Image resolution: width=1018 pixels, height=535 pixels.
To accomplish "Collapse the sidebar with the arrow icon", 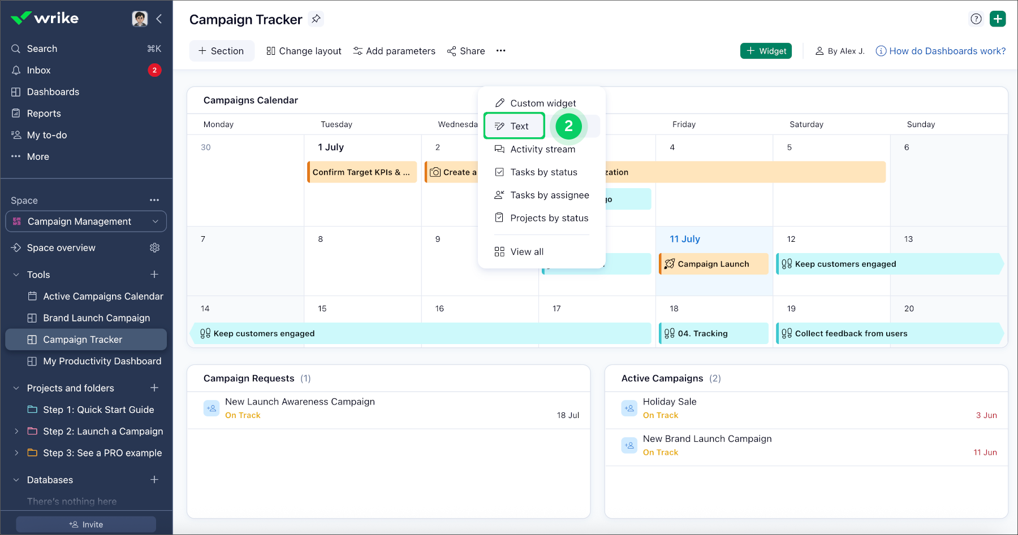I will (159, 19).
